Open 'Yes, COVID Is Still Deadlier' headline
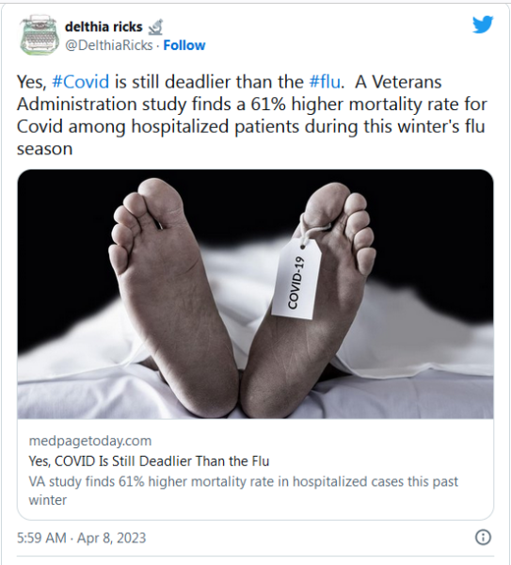This screenshot has height=565, width=511. click(x=149, y=460)
